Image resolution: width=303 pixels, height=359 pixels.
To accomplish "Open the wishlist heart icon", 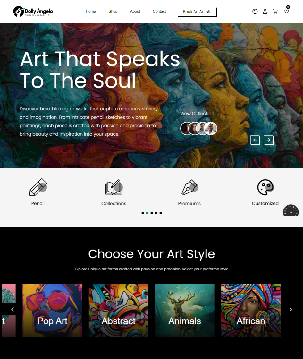I will tap(287, 12).
